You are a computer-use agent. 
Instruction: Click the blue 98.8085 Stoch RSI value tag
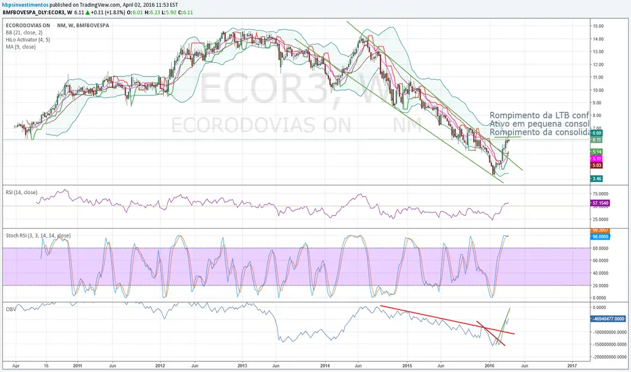point(601,237)
